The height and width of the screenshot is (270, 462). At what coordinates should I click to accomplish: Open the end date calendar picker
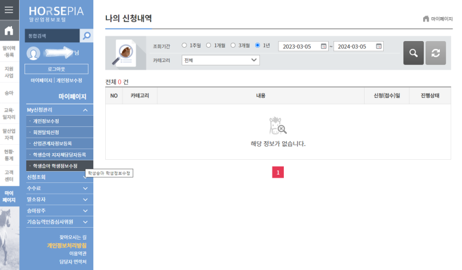click(378, 46)
